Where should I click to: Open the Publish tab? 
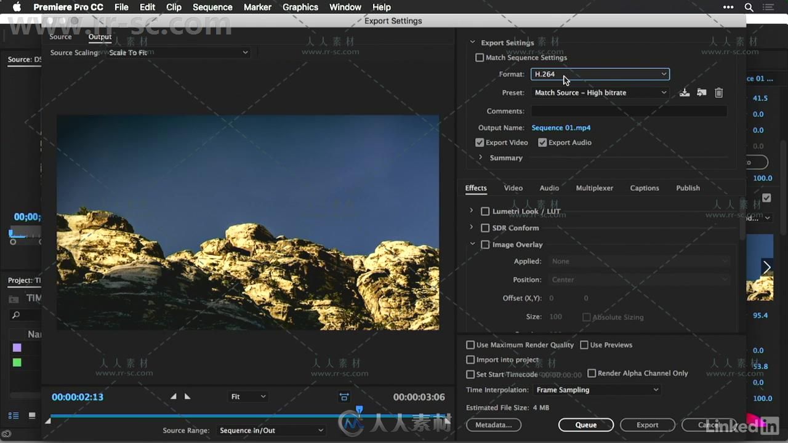[x=688, y=188]
